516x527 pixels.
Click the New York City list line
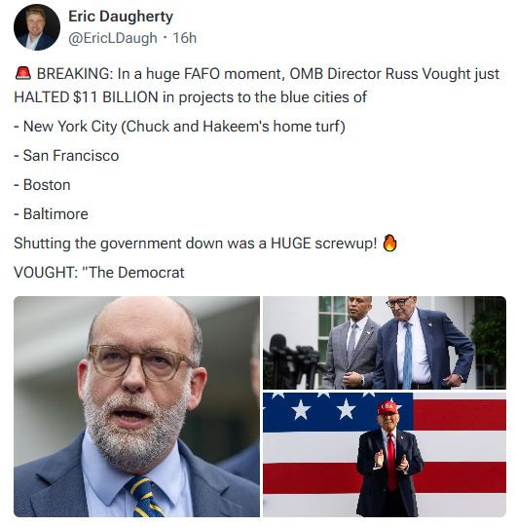180,127
